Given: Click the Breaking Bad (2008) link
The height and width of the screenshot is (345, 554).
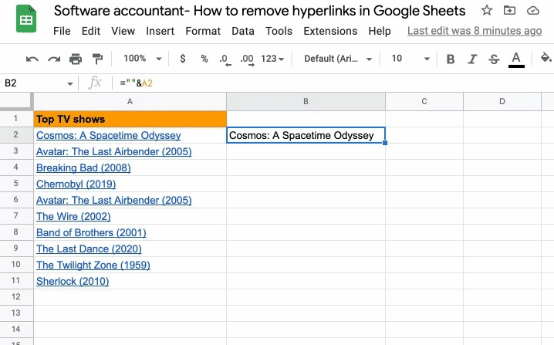Looking at the screenshot, I should tap(83, 168).
